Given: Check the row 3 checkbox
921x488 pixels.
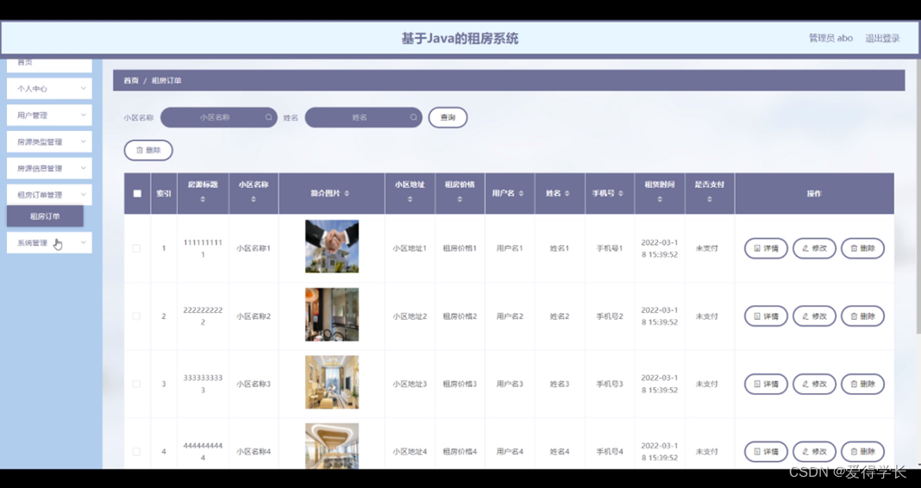Looking at the screenshot, I should click(137, 384).
